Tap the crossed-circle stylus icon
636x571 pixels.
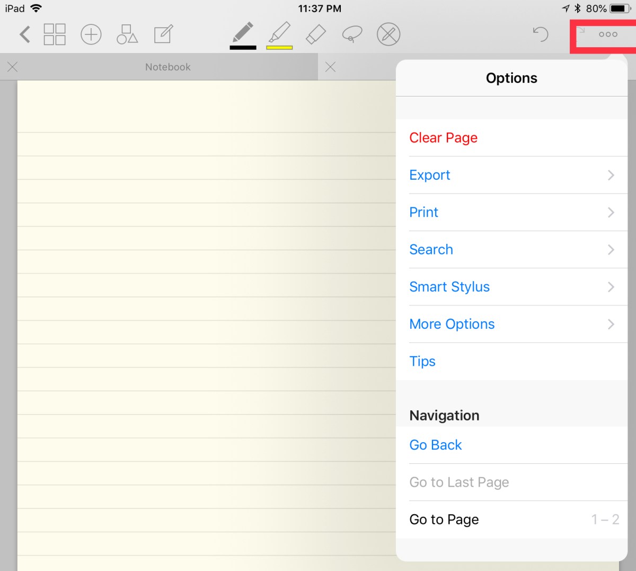[388, 35]
